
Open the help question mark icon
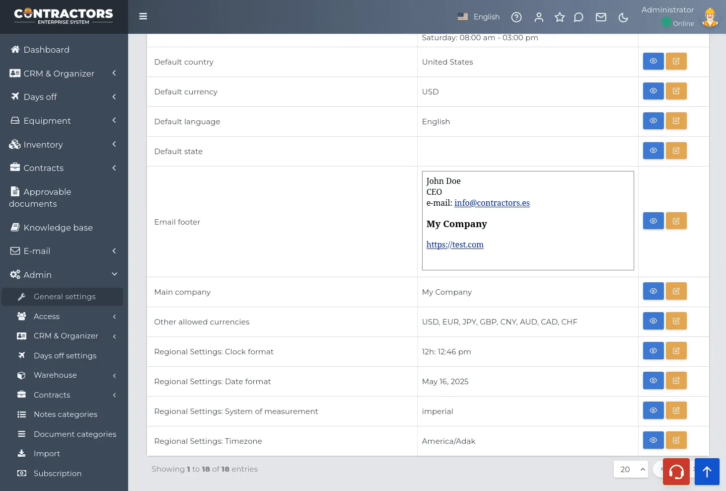tap(516, 17)
